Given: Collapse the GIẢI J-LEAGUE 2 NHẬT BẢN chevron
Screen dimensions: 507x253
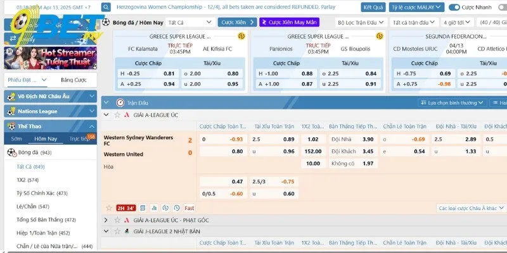Looking at the screenshot, I should [106, 231].
